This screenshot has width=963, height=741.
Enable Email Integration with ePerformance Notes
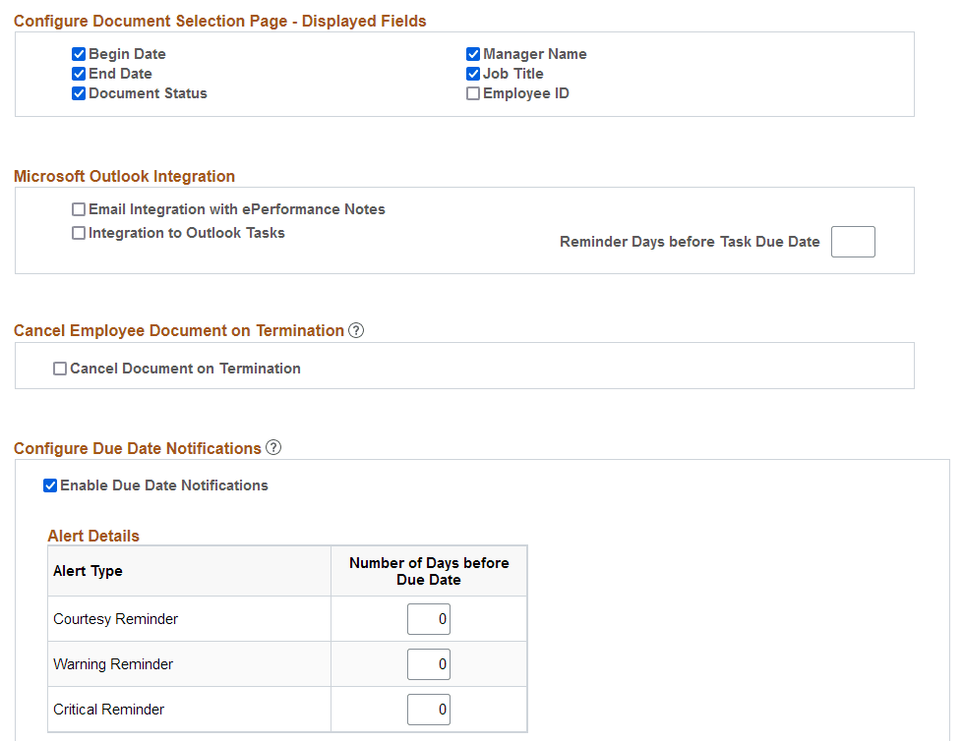coord(79,209)
